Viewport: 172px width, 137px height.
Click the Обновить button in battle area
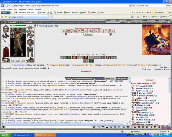point(88,34)
